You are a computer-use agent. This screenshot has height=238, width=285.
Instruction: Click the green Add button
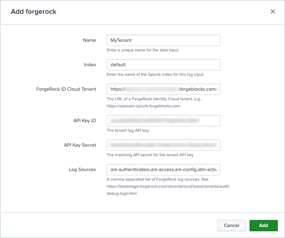point(263,225)
